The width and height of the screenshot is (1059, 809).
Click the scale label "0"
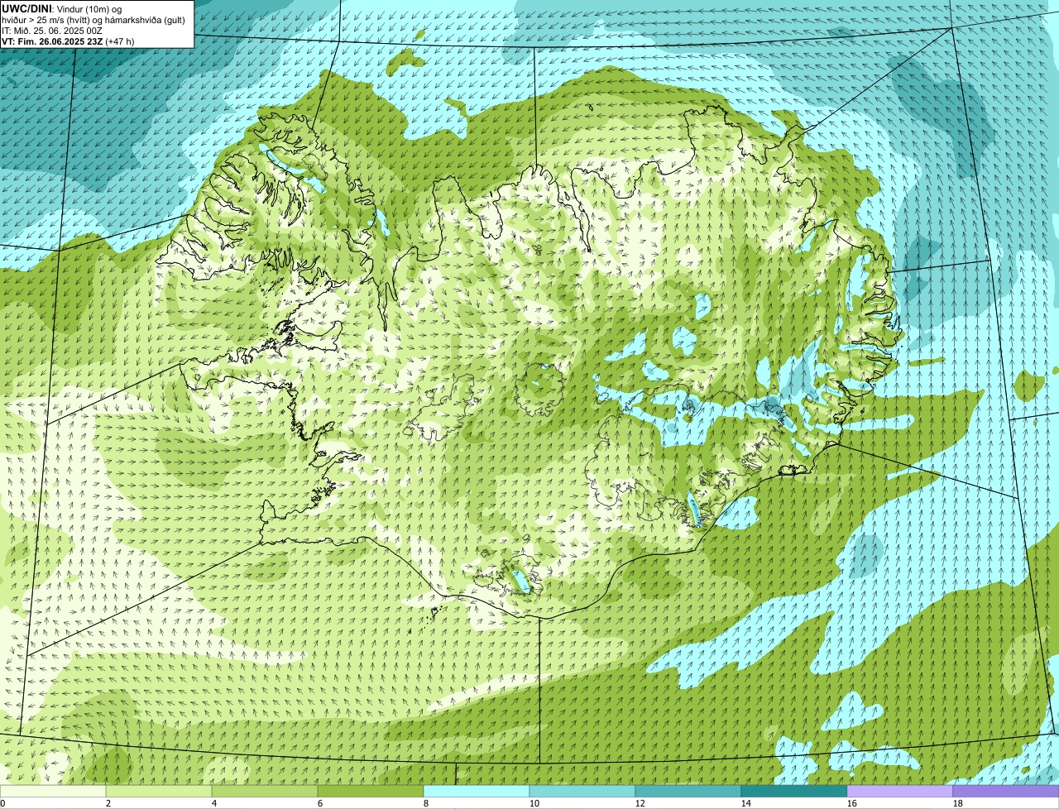click(x=3, y=803)
